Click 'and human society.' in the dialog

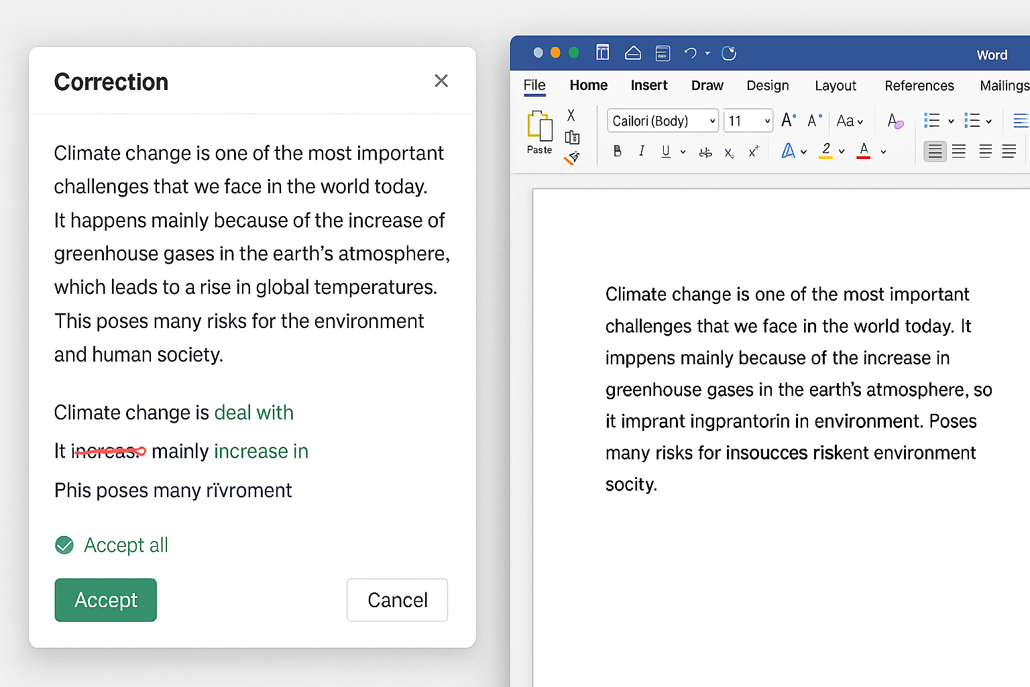pos(139,354)
